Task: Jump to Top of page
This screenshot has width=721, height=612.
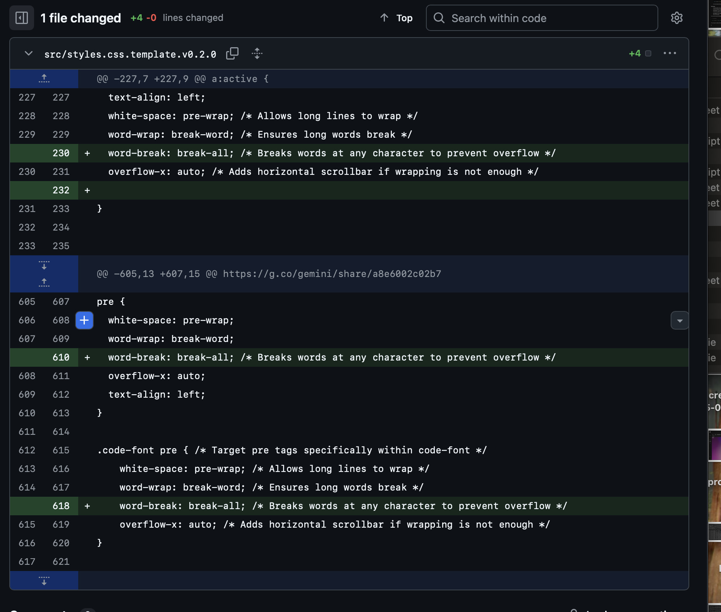Action: pos(397,18)
